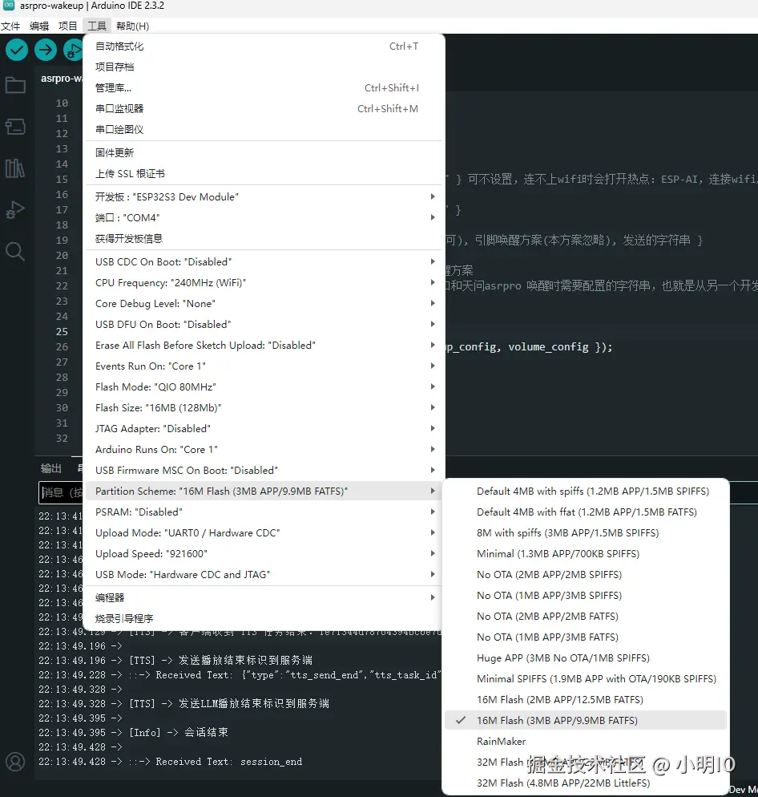Click the Start Debugging toolbar icon

click(73, 50)
